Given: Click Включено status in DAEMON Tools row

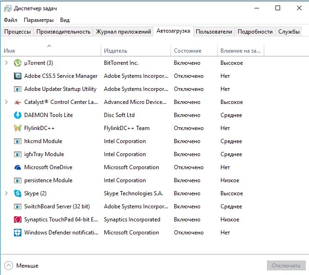Looking at the screenshot, I should [187, 115].
